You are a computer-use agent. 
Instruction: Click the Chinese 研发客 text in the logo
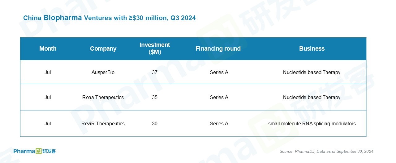(x=49, y=151)
